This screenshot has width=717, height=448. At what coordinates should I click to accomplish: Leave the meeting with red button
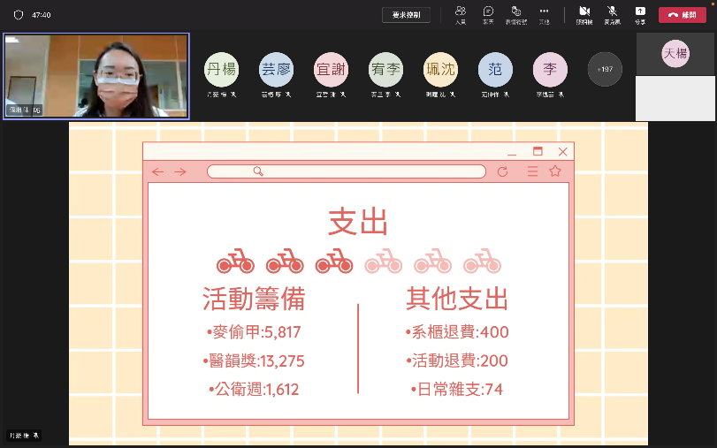coord(682,14)
